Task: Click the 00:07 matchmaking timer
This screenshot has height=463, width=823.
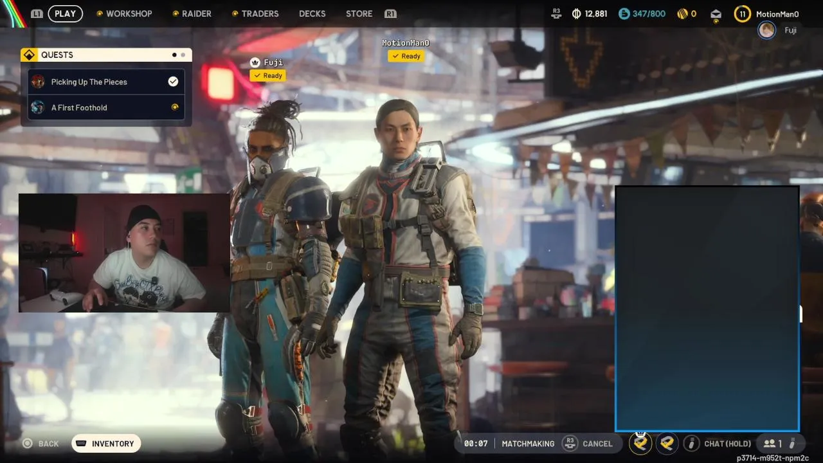Action: pyautogui.click(x=476, y=444)
